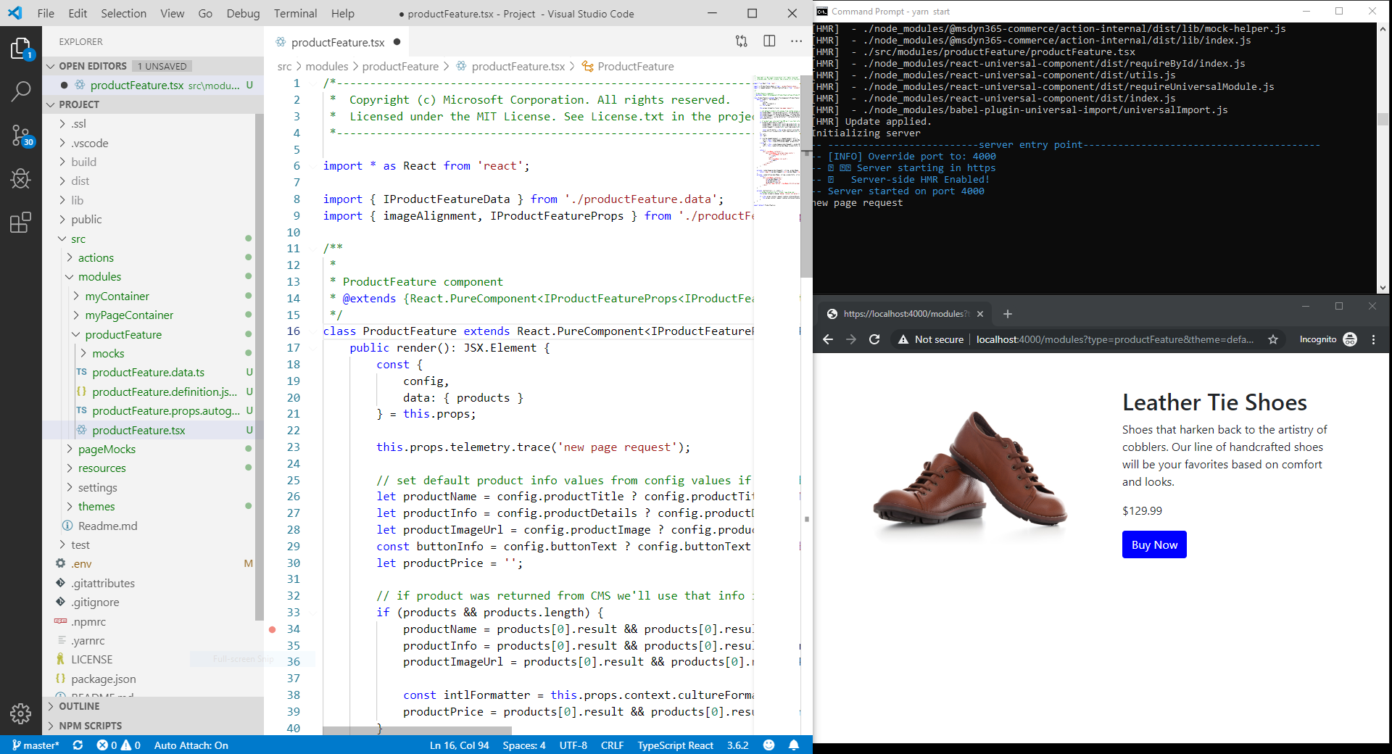Expand the themes folder

click(96, 506)
